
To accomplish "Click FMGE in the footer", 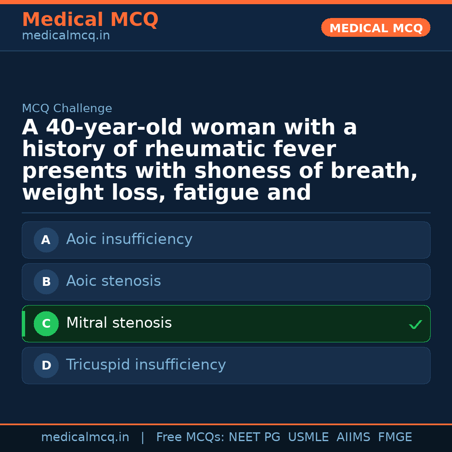I will (x=395, y=437).
